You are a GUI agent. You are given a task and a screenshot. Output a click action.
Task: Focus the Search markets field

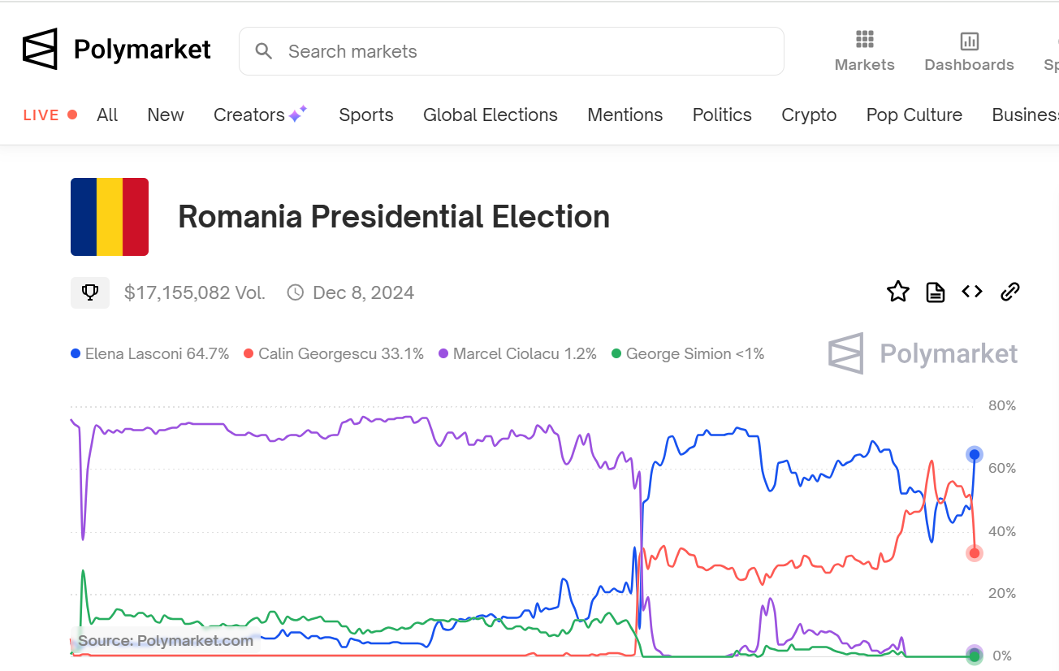click(520, 51)
